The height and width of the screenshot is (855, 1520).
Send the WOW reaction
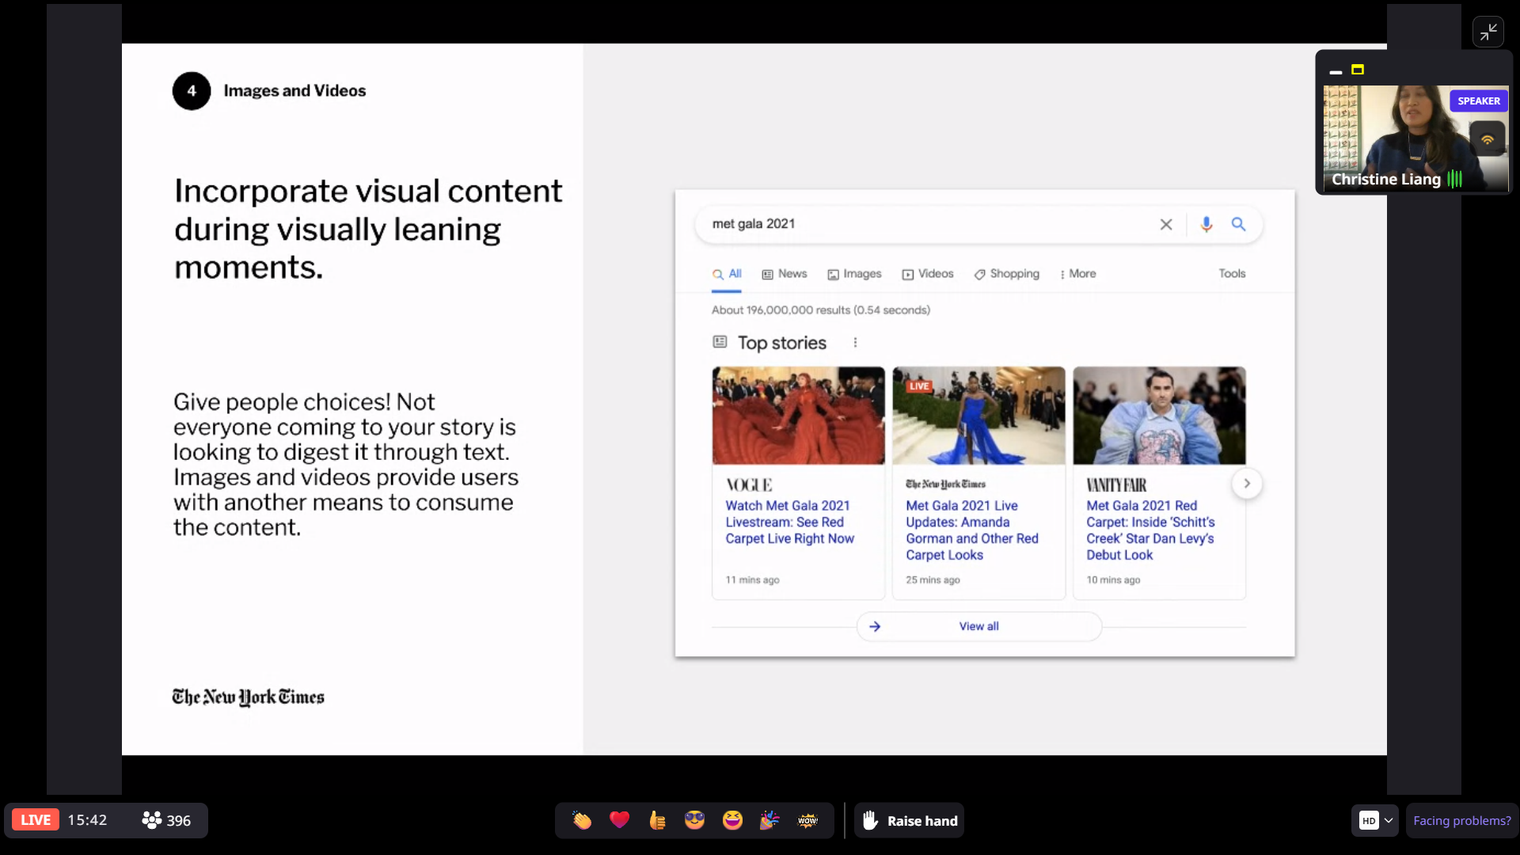point(807,820)
